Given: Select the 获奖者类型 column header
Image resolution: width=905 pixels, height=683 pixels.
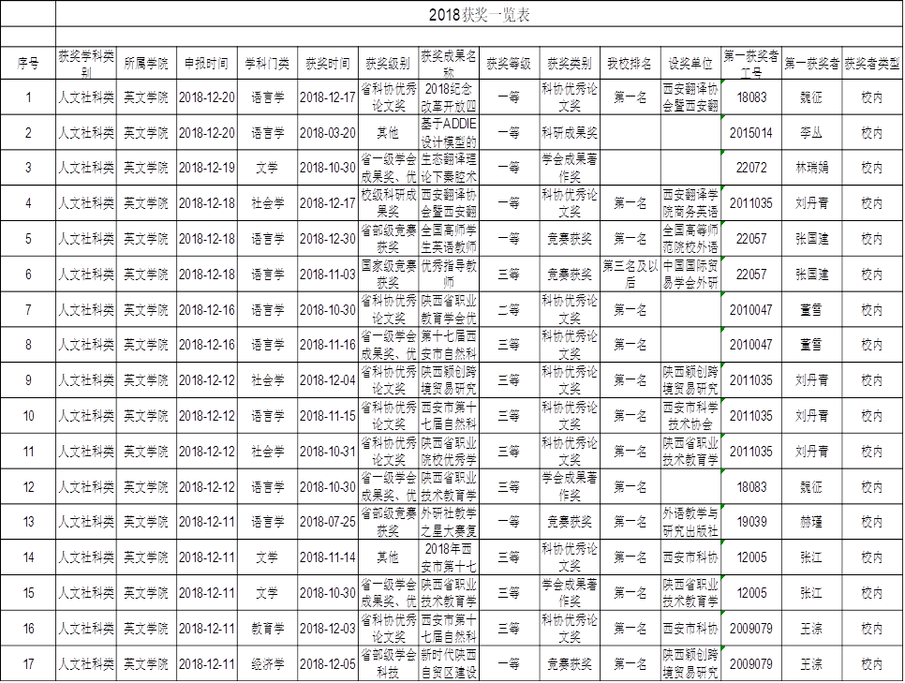Looking at the screenshot, I should [871, 63].
